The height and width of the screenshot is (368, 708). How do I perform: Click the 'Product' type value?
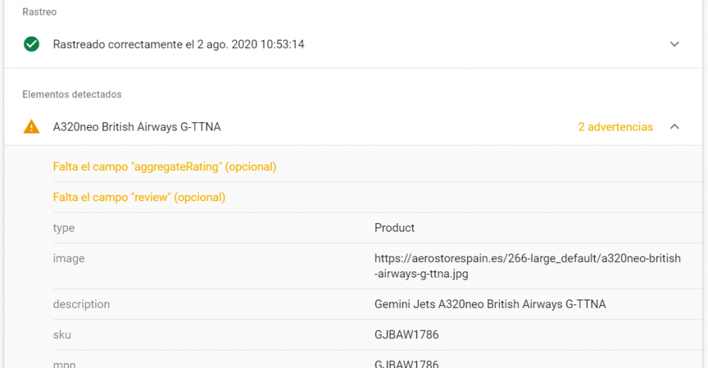click(394, 227)
